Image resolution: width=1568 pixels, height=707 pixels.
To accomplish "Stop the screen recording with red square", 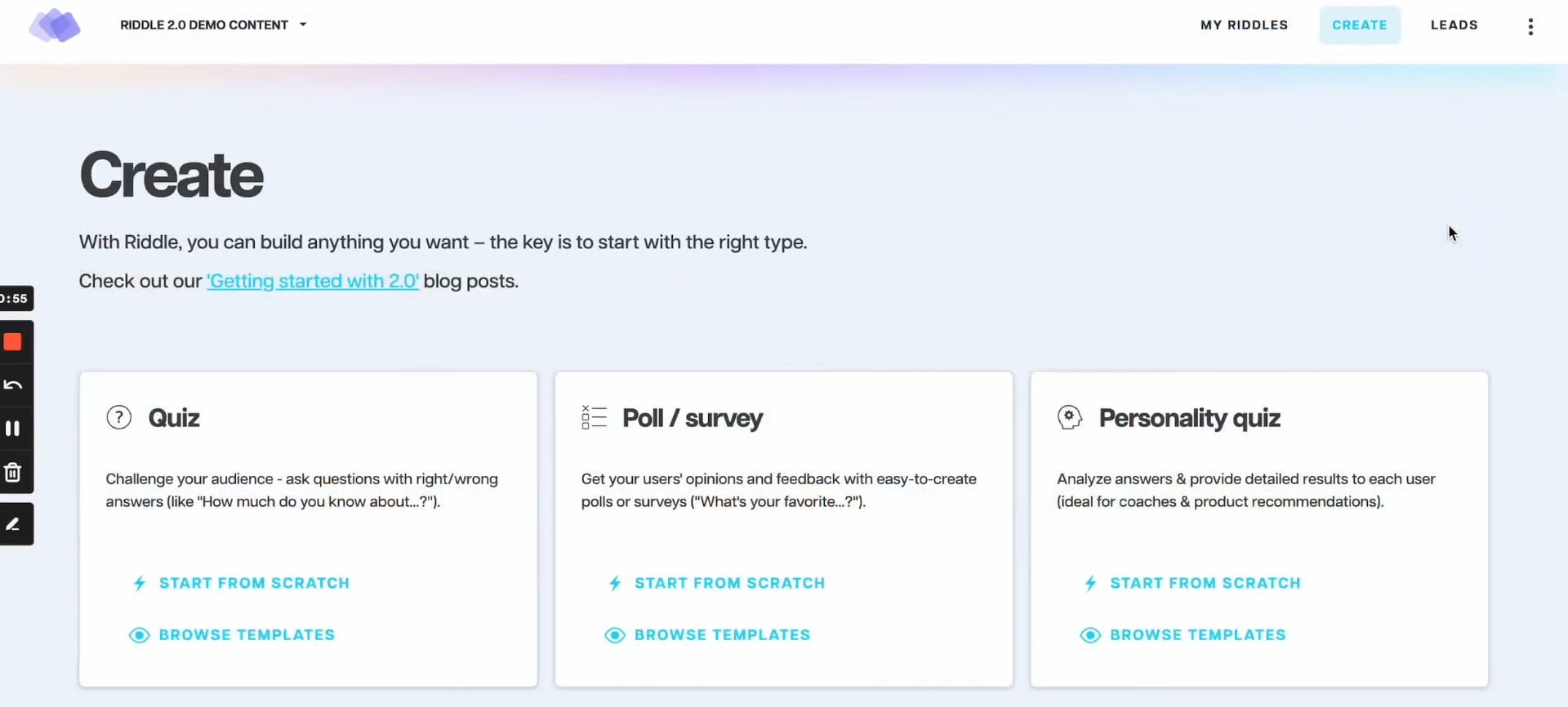I will tap(12, 341).
